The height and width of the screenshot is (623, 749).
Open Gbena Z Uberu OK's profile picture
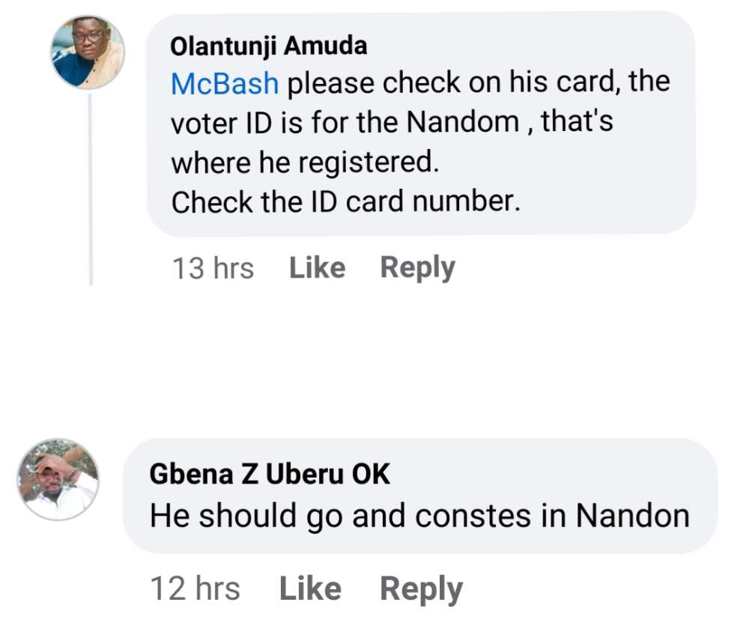point(58,480)
